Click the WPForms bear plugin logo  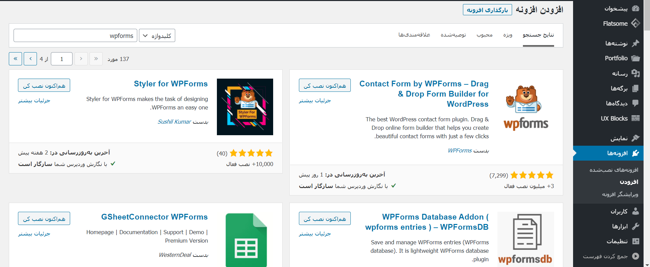tap(526, 107)
